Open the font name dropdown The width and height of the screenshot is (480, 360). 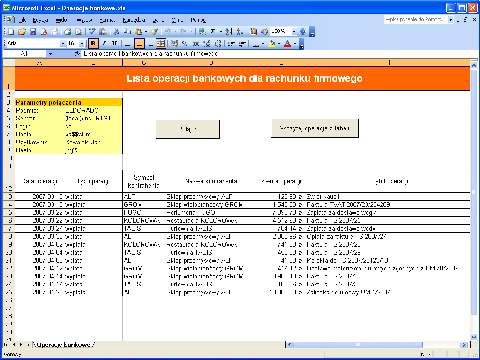click(63, 44)
